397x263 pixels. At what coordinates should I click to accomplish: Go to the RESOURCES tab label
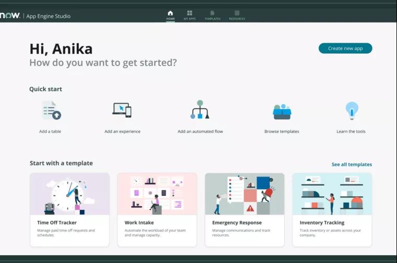pos(237,19)
